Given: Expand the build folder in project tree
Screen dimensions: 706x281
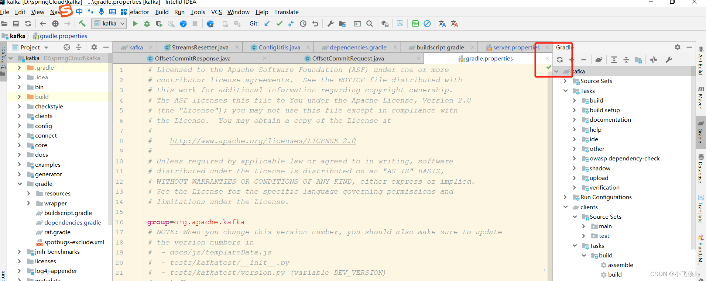Looking at the screenshot, I should (x=19, y=97).
